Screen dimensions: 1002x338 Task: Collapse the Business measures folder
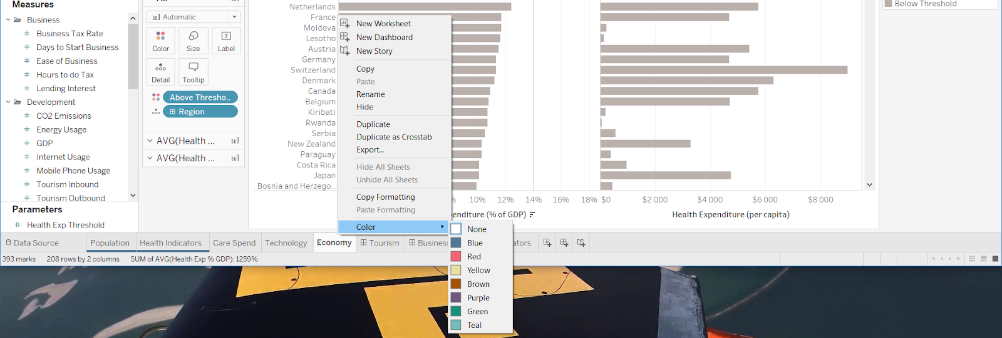tap(8, 20)
